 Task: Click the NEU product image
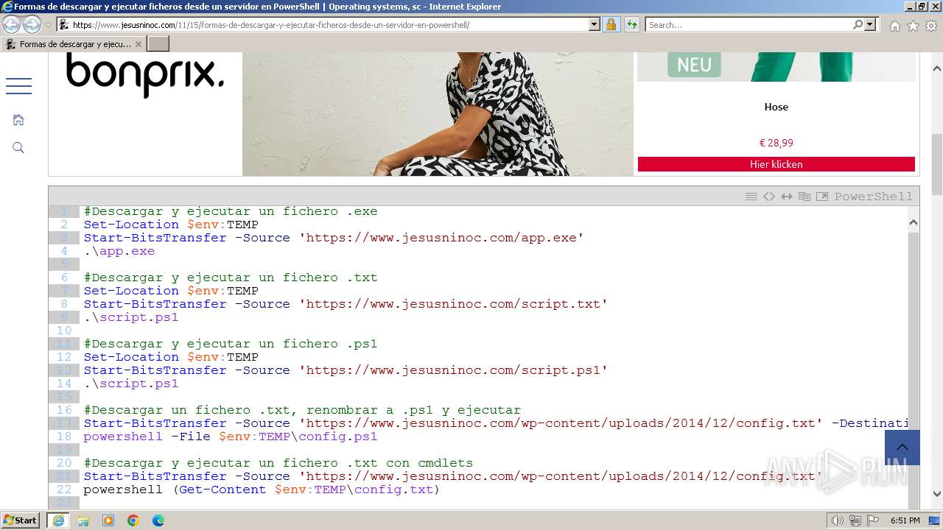[x=777, y=66]
